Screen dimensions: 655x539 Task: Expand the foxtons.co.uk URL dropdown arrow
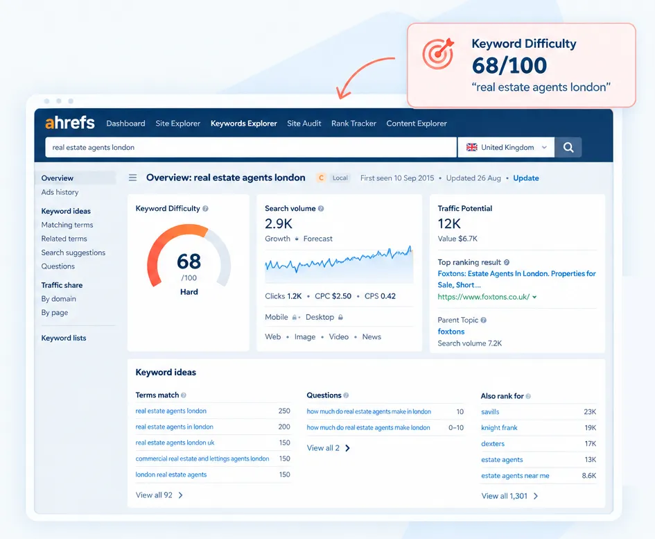(x=534, y=297)
